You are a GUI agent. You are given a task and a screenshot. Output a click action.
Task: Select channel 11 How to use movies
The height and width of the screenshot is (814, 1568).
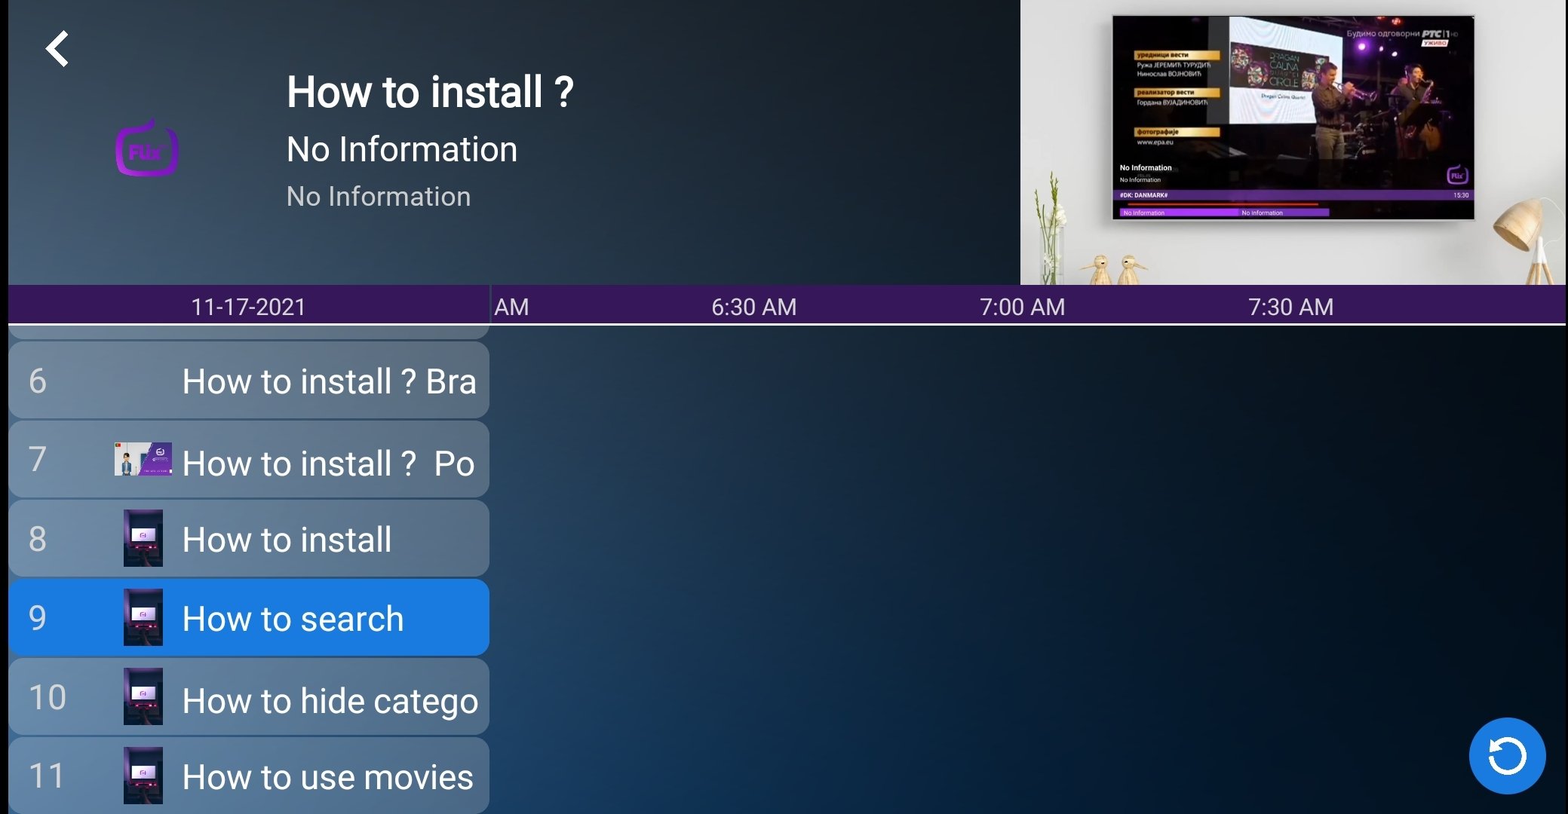(x=249, y=776)
